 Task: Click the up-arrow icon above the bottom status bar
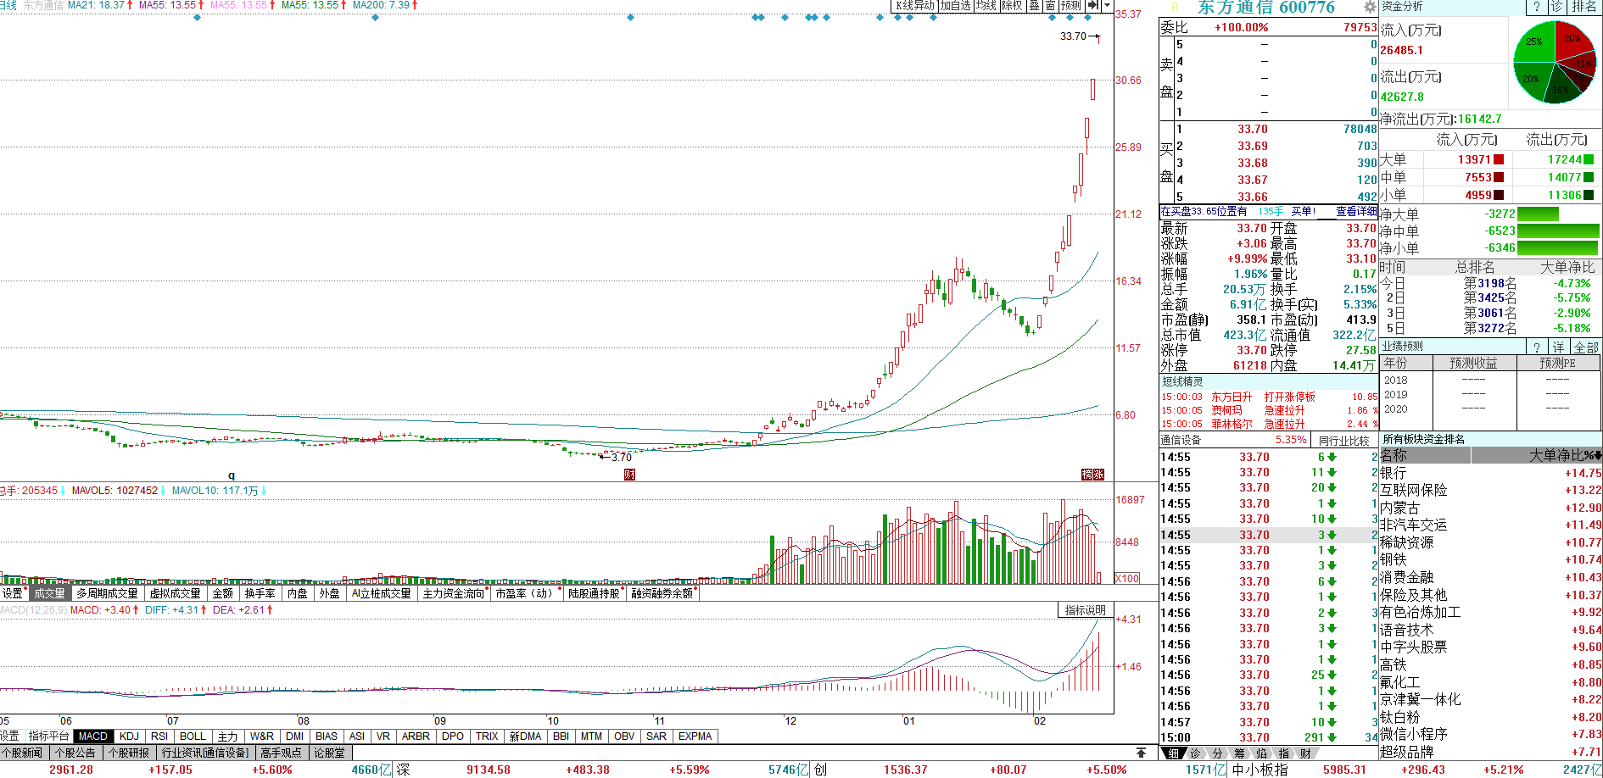[1141, 753]
